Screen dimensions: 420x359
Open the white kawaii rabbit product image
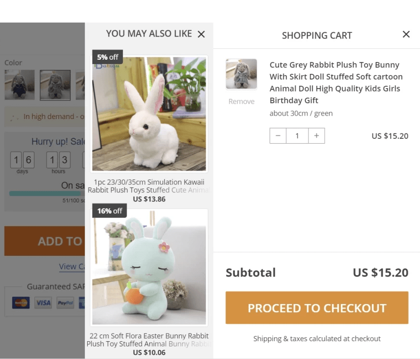pos(149,114)
